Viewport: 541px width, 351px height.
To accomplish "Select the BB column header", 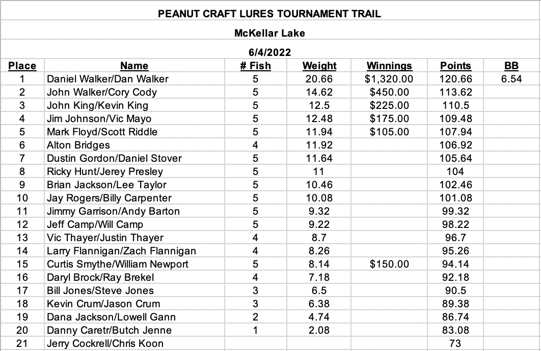I will (511, 66).
